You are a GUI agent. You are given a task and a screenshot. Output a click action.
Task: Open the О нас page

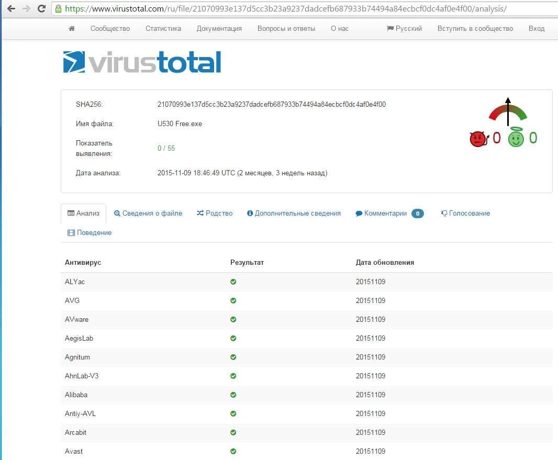click(x=340, y=28)
